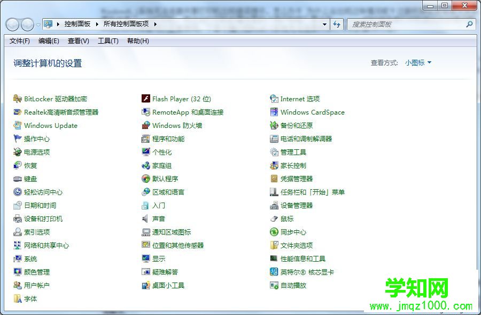The image size is (481, 315).
Task: Open the 字体 fonts icon
Action: (x=18, y=299)
